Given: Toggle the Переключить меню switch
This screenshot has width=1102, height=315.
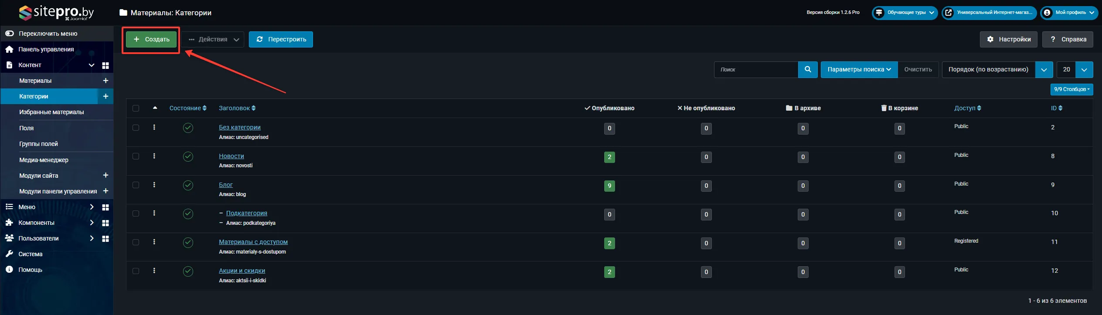Looking at the screenshot, I should click(10, 34).
